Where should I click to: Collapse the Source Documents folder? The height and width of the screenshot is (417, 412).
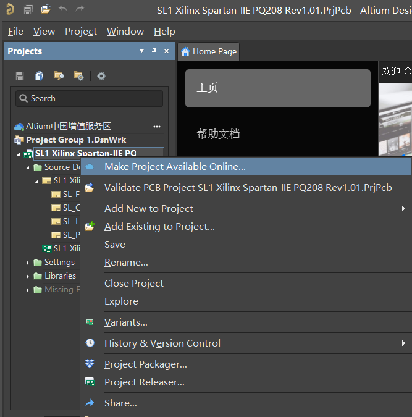27,167
